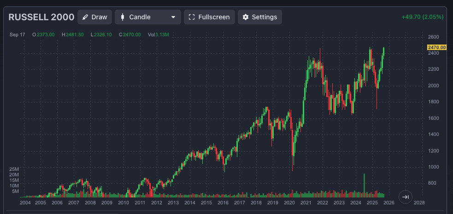The width and height of the screenshot is (453, 214).
Task: Click the Sep 17 date label
Action: (x=17, y=34)
